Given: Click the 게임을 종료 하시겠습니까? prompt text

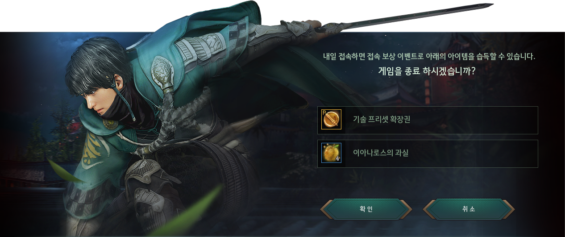Looking at the screenshot, I should pos(426,71).
